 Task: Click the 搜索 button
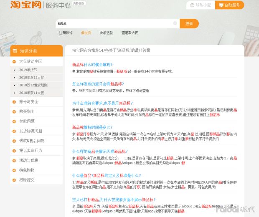tap(189, 24)
